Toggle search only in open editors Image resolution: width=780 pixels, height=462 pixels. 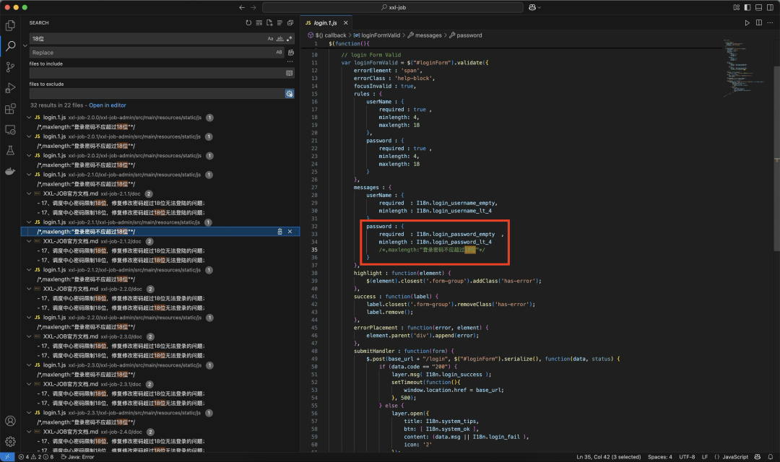pyautogui.click(x=289, y=73)
